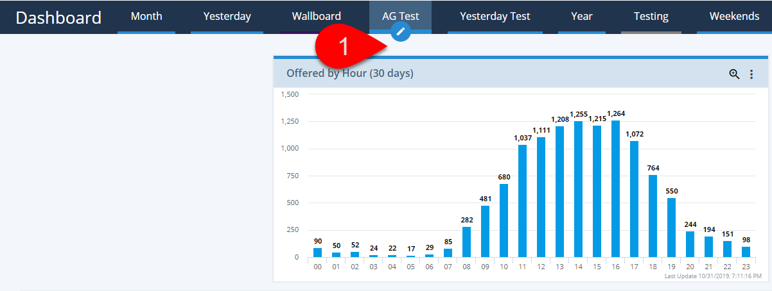Click the 244 data label
This screenshot has width=772, height=291.
[x=690, y=224]
